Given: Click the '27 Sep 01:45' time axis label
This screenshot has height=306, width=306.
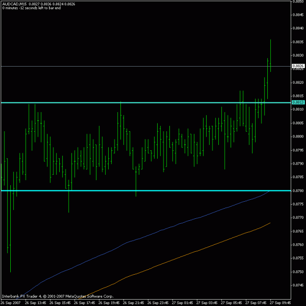Looking at the screenshot, I should click(183, 303).
